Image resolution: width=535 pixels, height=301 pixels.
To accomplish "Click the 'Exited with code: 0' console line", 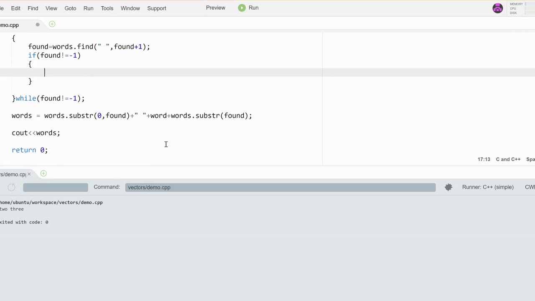I will tap(24, 222).
